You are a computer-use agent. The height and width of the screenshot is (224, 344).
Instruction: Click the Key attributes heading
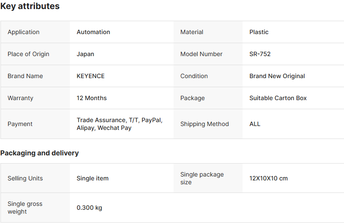pyautogui.click(x=30, y=6)
